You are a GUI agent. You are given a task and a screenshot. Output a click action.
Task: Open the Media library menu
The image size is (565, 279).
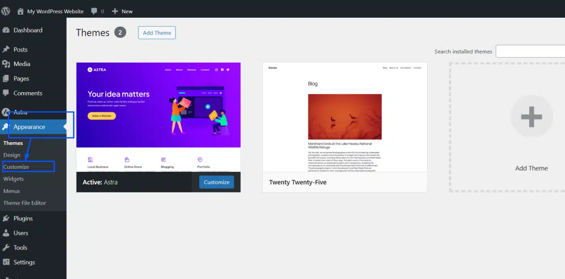pos(22,64)
